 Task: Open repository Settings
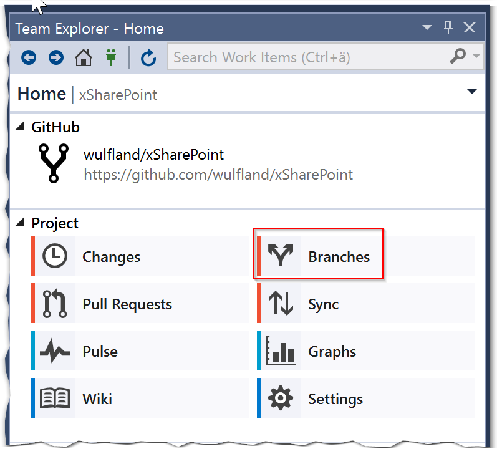coord(335,399)
